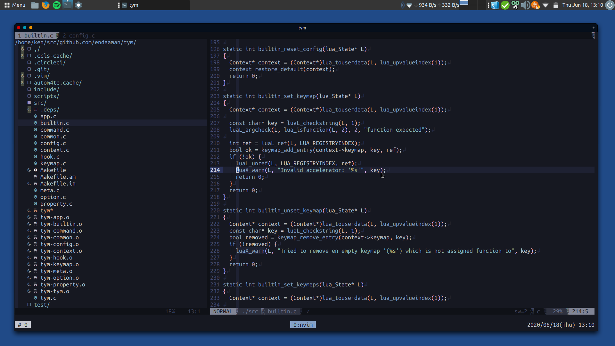Click the tym-property.o file icon
Viewport: 615px width, 346px height.
tap(36, 284)
